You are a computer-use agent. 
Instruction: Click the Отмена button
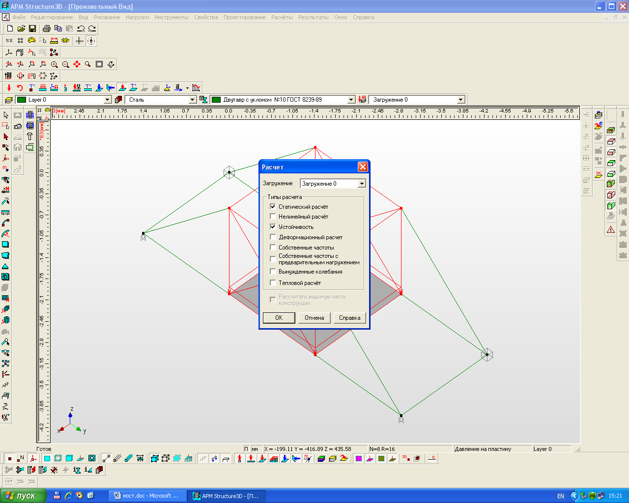click(314, 318)
